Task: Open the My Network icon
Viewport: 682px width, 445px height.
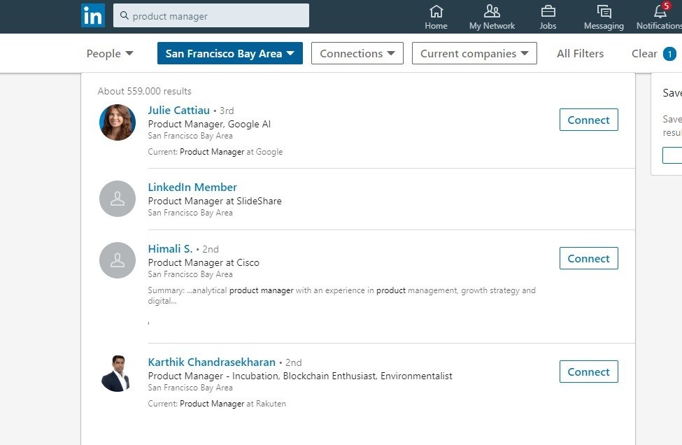Action: [x=492, y=11]
